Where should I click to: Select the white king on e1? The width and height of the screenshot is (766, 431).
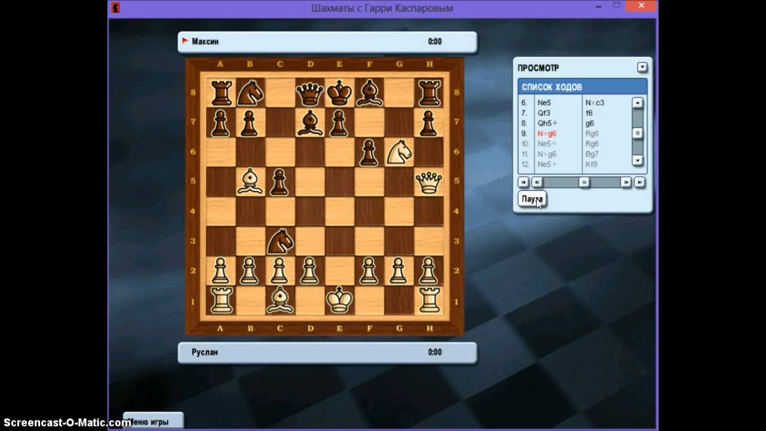coord(339,301)
